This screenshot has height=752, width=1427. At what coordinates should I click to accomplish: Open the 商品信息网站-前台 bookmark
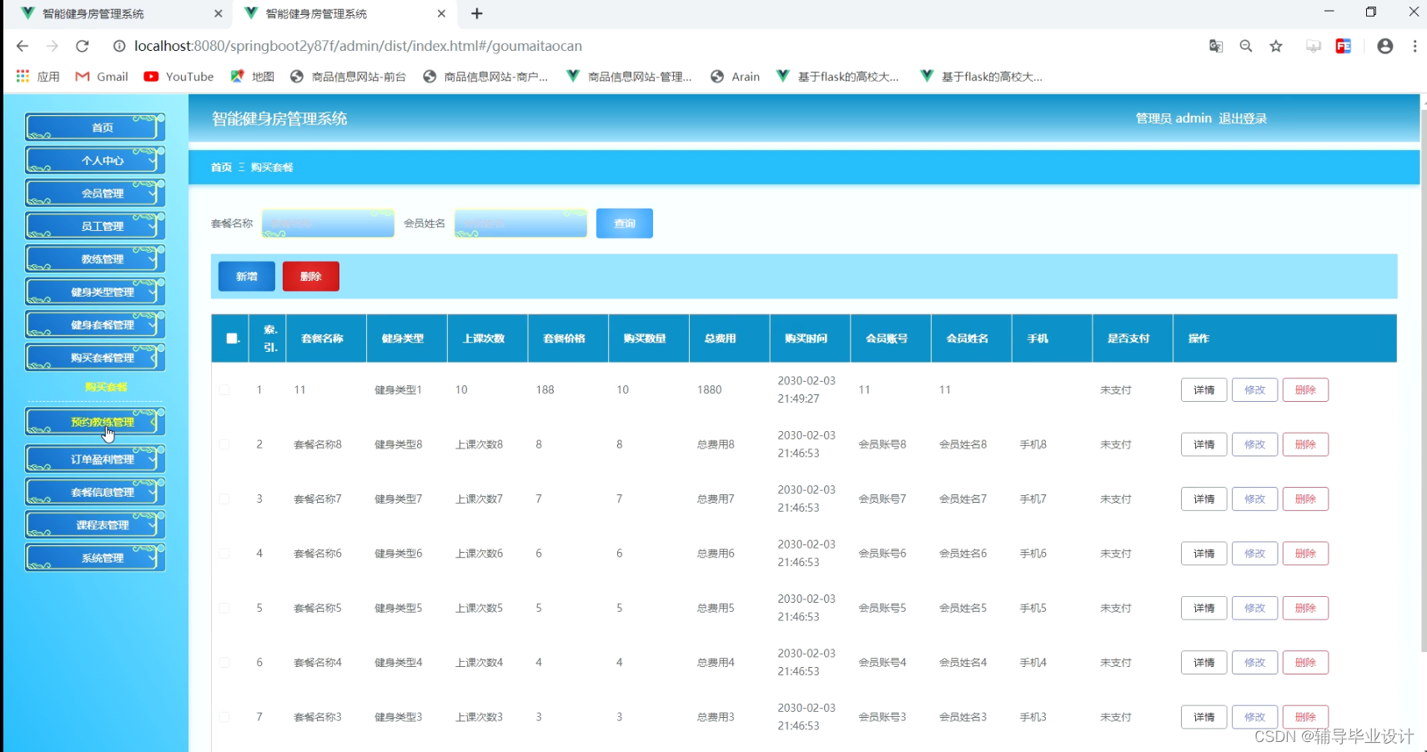pos(348,76)
